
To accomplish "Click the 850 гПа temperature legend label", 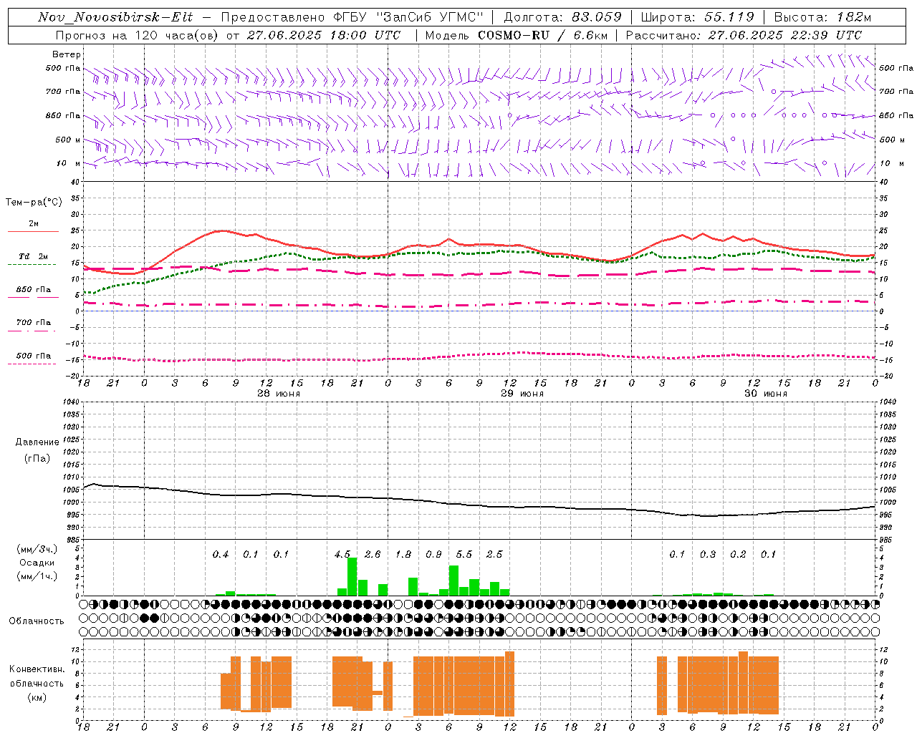I will point(33,290).
